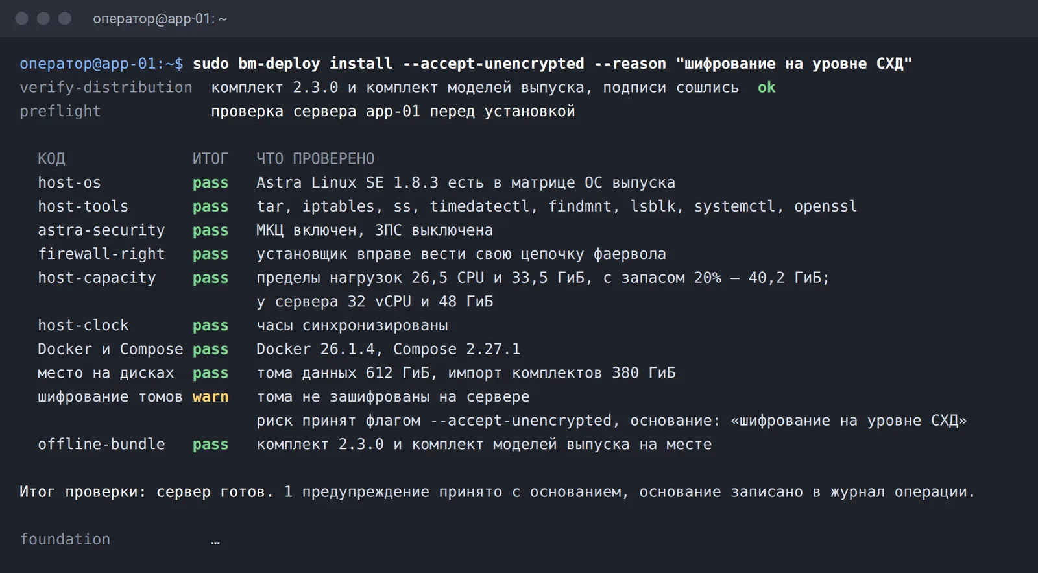Click the green ok status on verify-distribution
1038x573 pixels.
[x=766, y=88]
